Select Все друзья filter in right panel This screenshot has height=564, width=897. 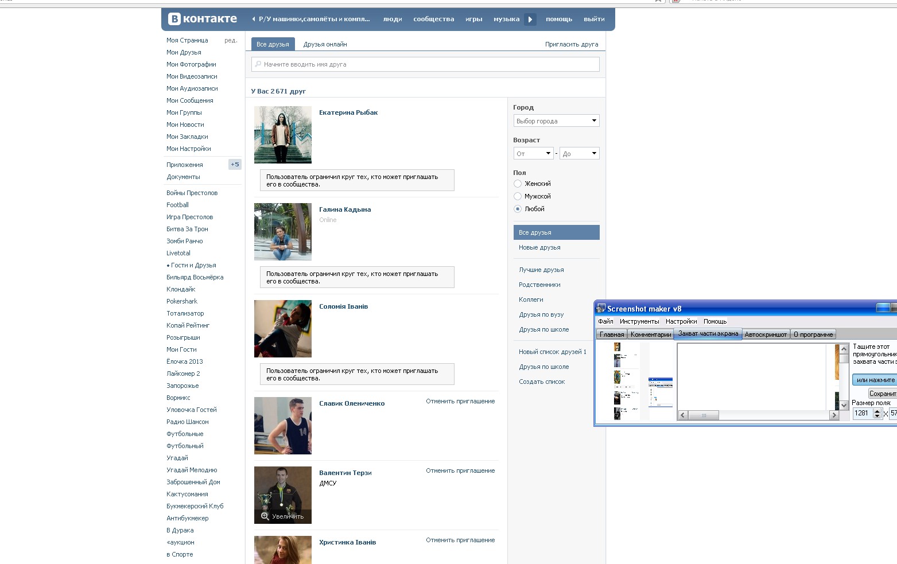tap(557, 232)
